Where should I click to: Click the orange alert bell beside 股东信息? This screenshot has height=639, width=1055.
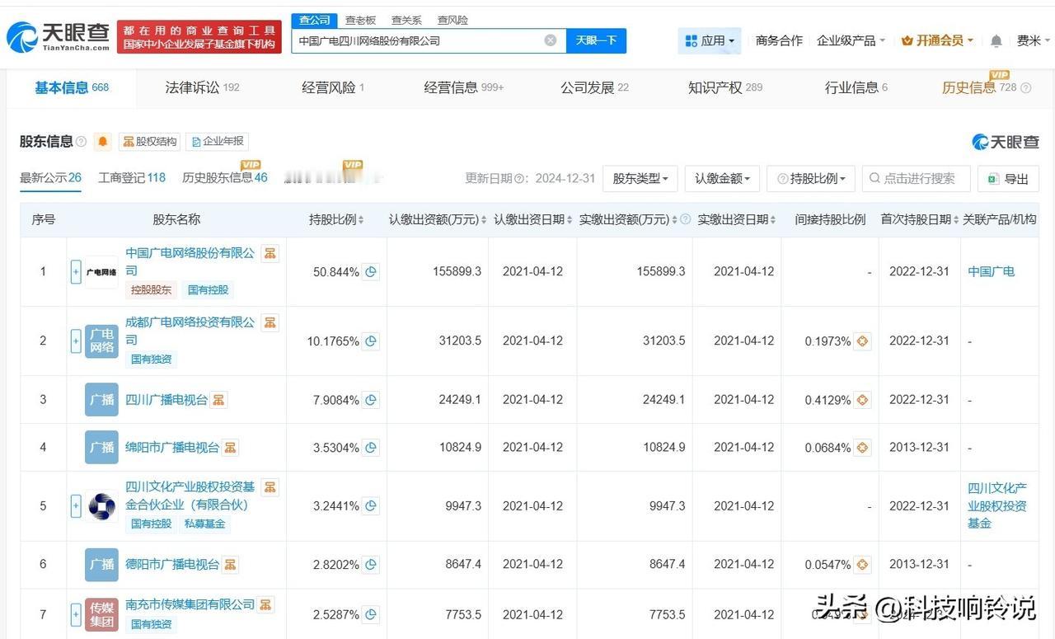pyautogui.click(x=103, y=142)
